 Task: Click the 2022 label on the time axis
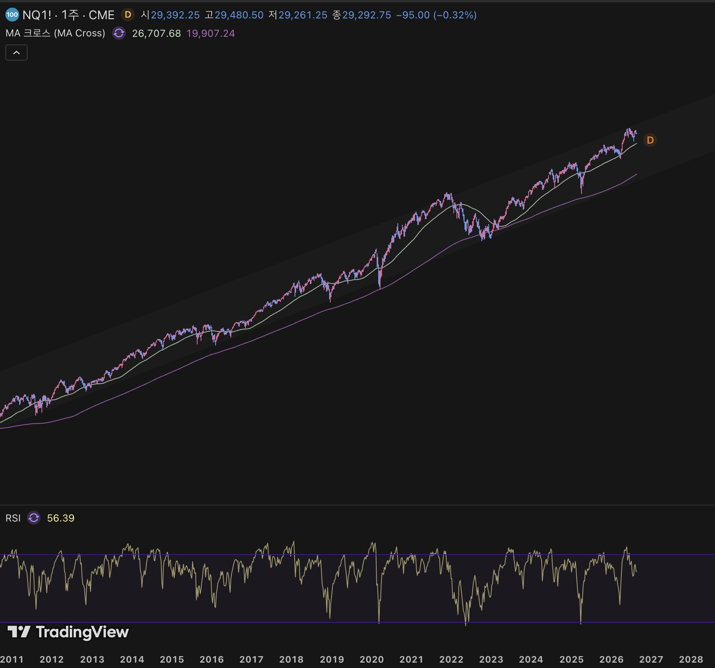tap(451, 659)
